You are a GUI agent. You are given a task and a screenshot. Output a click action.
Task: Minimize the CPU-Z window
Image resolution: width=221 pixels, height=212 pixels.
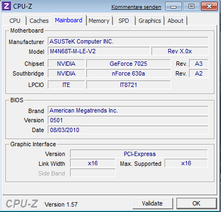[x=173, y=7]
